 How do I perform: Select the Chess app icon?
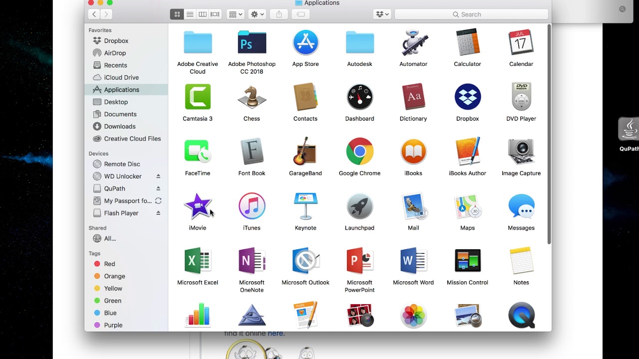252,97
